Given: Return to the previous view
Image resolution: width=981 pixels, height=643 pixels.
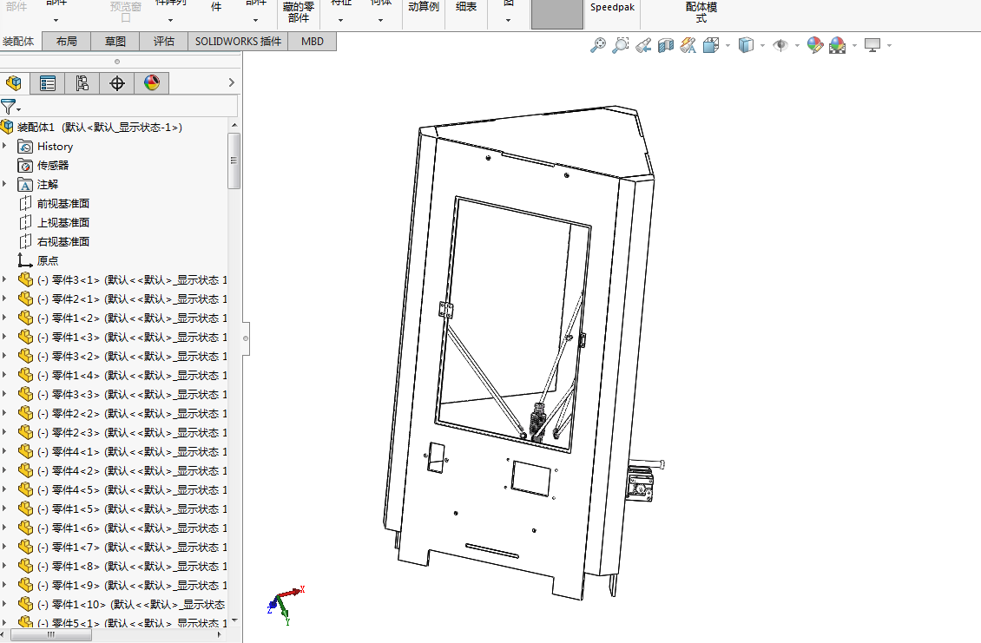Looking at the screenshot, I should point(643,45).
